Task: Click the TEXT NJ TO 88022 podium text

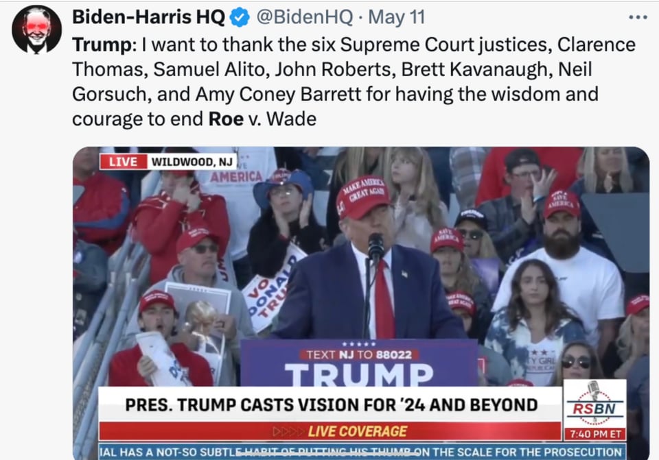Action: 359,354
